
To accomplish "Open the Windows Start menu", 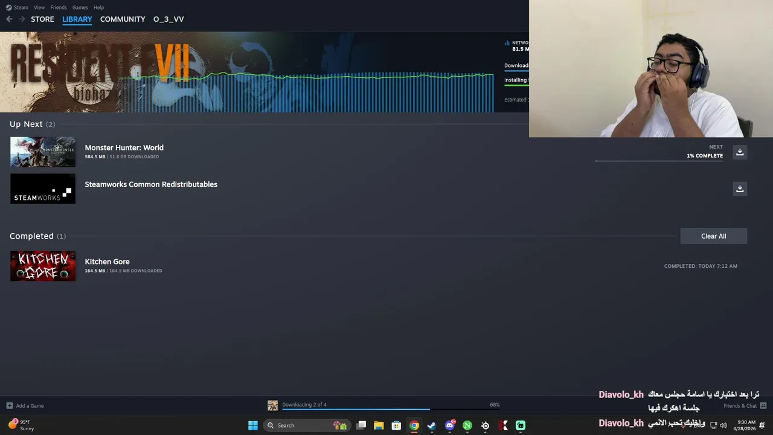I will (x=253, y=425).
